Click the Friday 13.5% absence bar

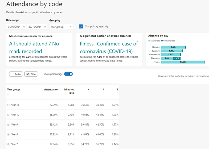tap(183, 62)
